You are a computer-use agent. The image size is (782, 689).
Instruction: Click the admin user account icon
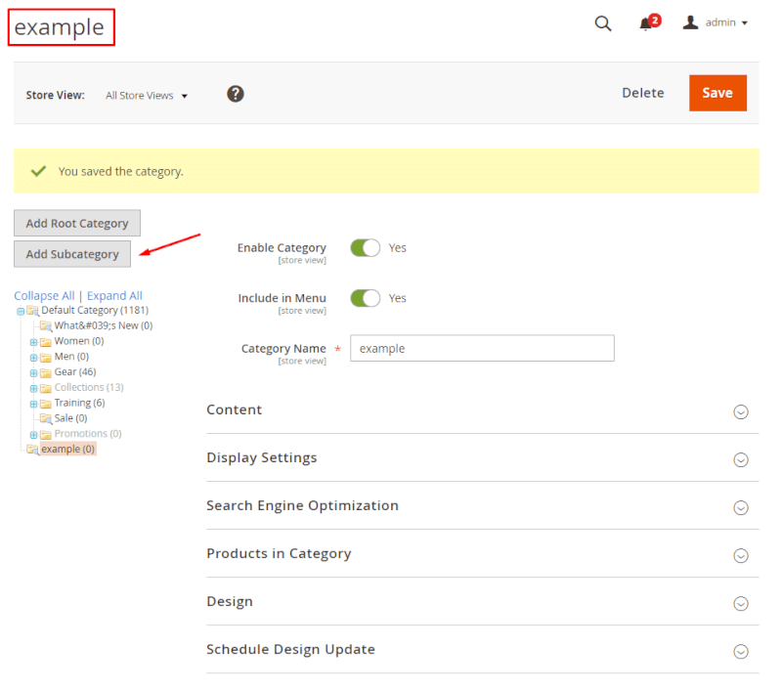(x=690, y=22)
